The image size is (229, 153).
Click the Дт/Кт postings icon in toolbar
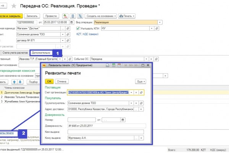tap(65, 16)
